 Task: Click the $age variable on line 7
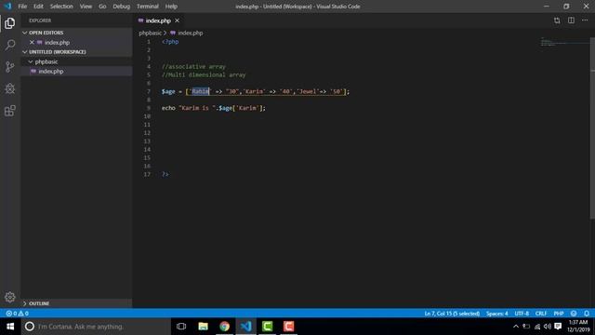coord(168,91)
